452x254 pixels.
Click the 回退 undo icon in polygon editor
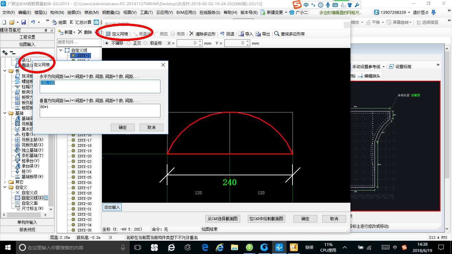coord(222,34)
